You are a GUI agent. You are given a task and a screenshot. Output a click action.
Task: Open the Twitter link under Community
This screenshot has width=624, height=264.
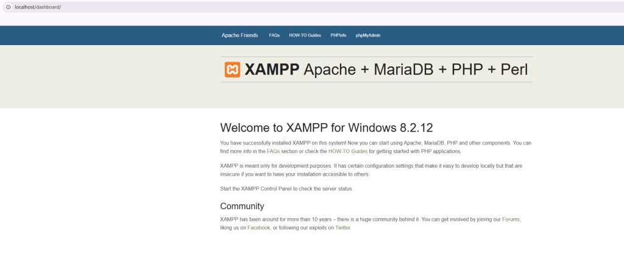(x=342, y=228)
